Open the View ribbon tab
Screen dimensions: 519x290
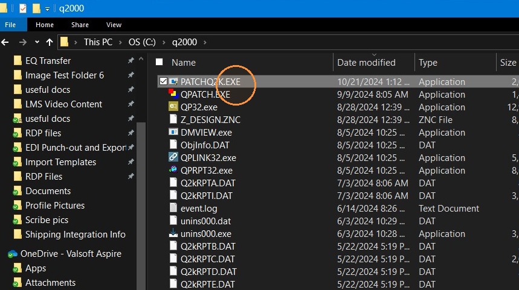pos(114,25)
